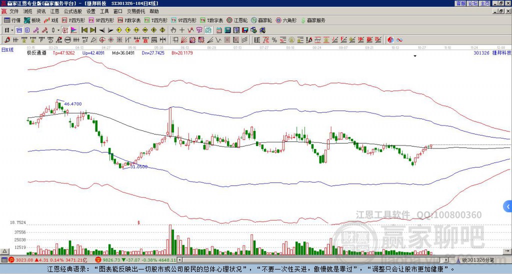The image size is (512, 274).
Task: Open the 文件 menu
Action: (x=14, y=11)
